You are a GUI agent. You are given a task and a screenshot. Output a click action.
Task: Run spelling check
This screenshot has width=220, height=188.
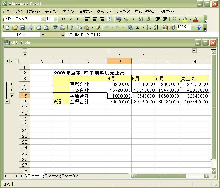click(x=56, y=27)
